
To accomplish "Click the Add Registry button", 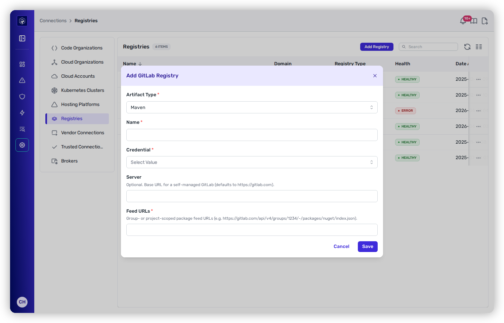I will click(377, 47).
